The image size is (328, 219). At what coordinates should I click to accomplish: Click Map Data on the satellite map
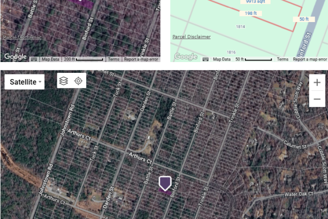[x=50, y=59]
